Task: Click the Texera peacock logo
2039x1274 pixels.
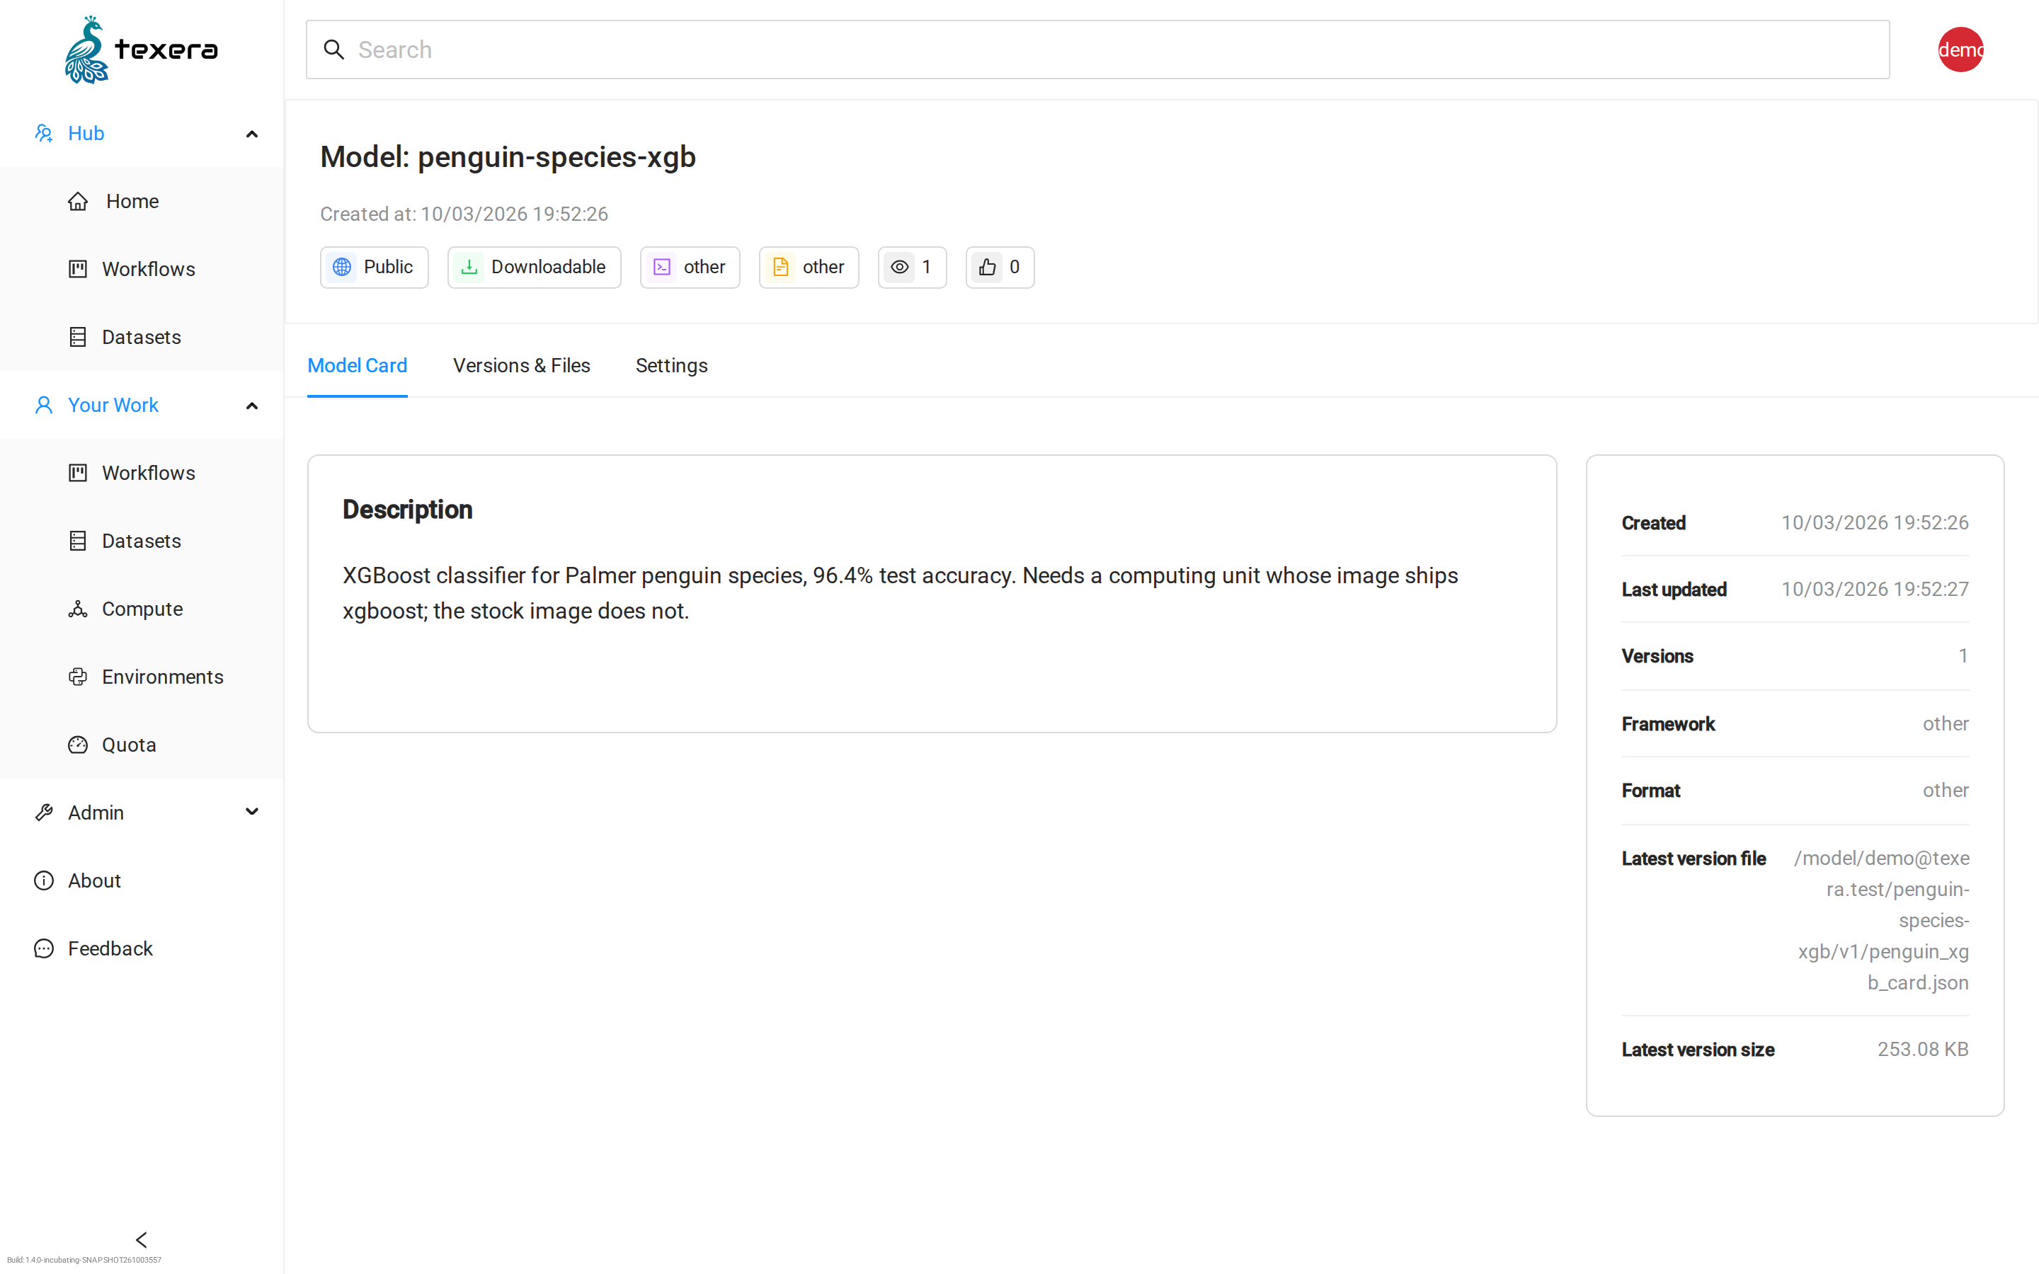Action: click(142, 50)
